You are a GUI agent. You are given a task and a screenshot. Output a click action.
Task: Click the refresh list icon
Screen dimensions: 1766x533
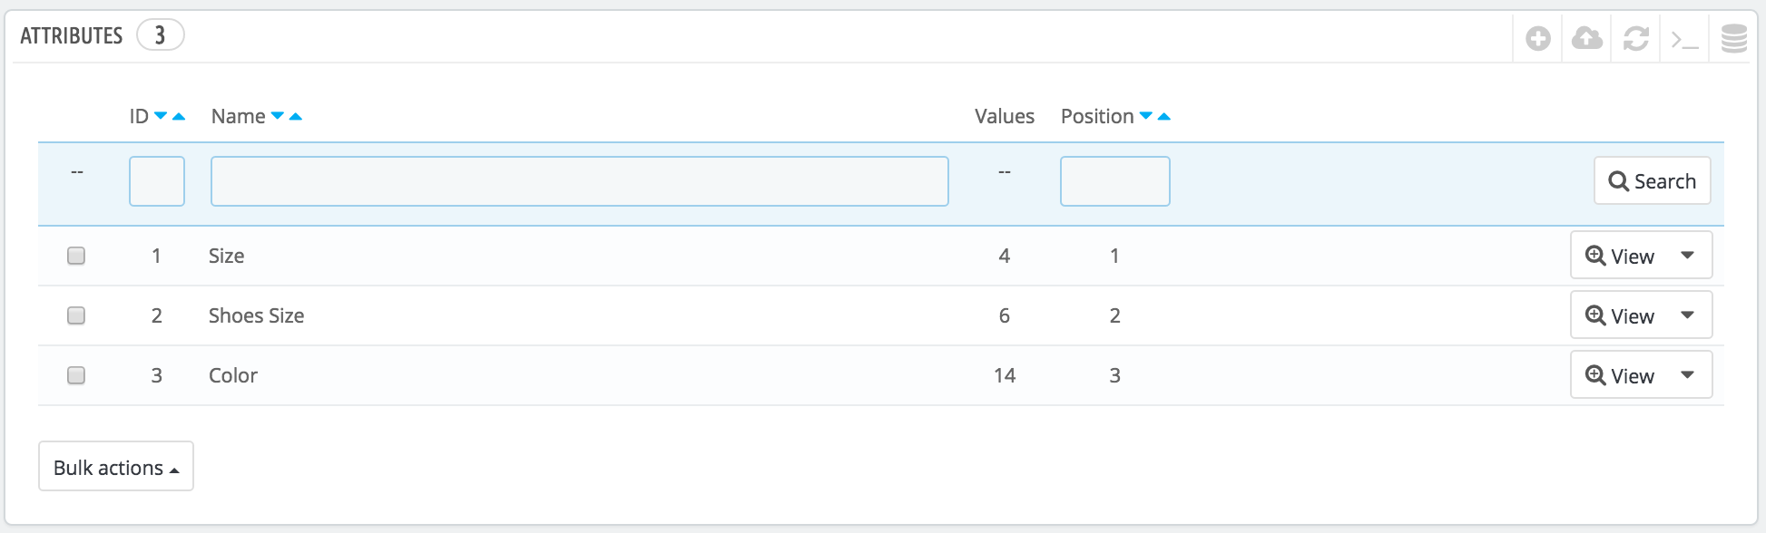[1636, 39]
